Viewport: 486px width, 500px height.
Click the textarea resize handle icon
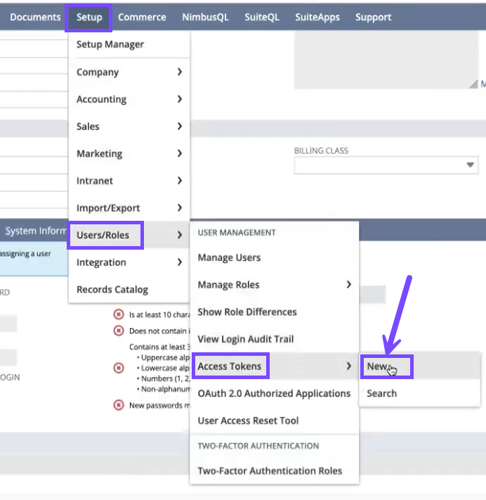(474, 84)
